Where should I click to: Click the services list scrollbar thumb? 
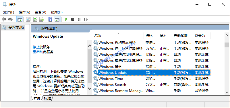(x=227, y=45)
